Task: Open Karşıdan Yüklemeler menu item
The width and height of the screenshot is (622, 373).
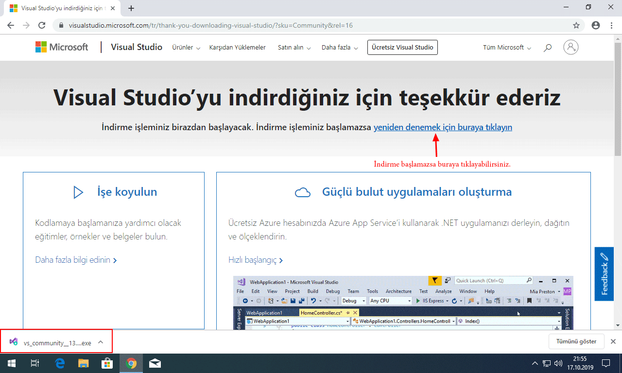Action: [x=238, y=48]
